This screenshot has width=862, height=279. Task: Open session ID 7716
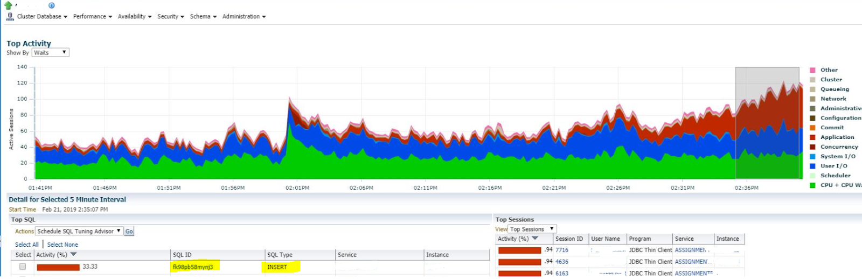tap(562, 250)
